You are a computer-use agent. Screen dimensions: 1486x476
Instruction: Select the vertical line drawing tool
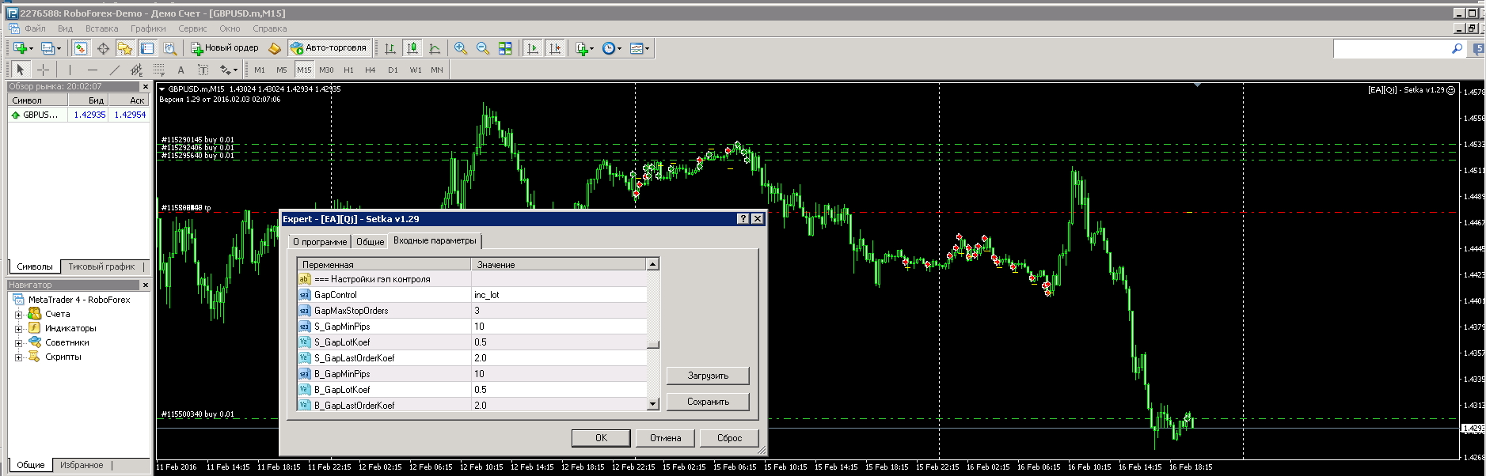(x=70, y=70)
